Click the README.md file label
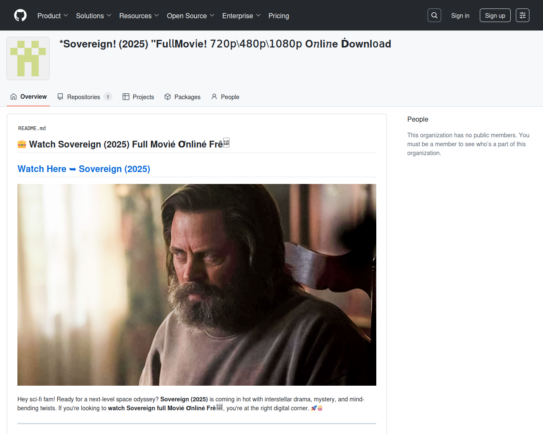The image size is (543, 434). coord(32,128)
